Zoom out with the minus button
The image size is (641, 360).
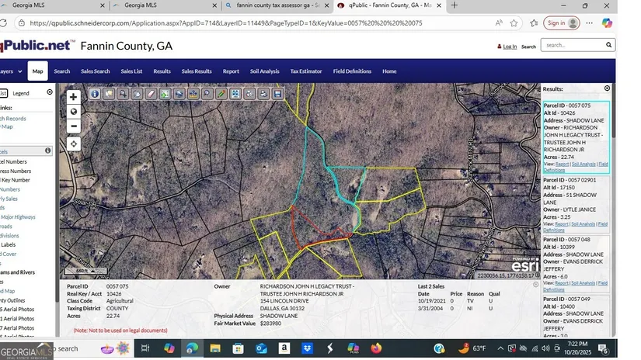74,126
